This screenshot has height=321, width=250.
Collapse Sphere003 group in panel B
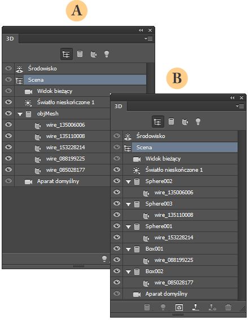tap(128, 204)
